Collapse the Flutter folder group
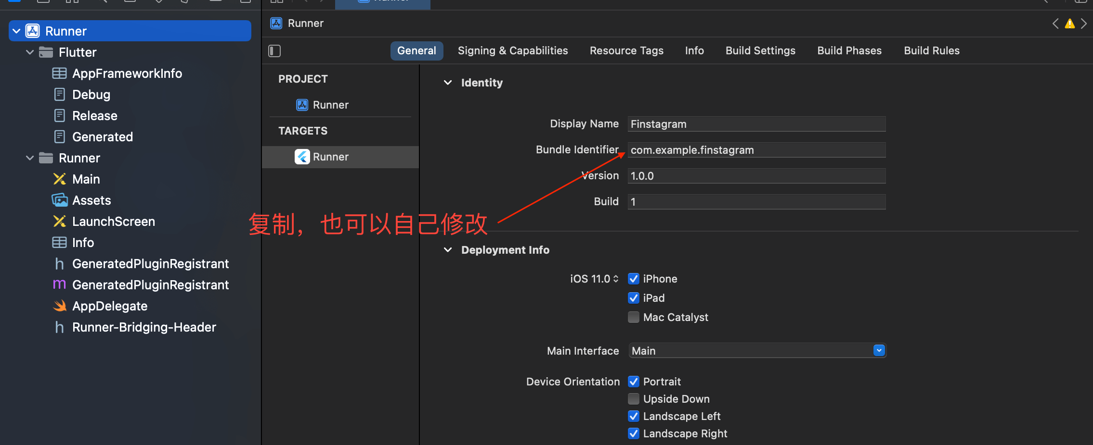Image resolution: width=1093 pixels, height=445 pixels. pos(30,52)
